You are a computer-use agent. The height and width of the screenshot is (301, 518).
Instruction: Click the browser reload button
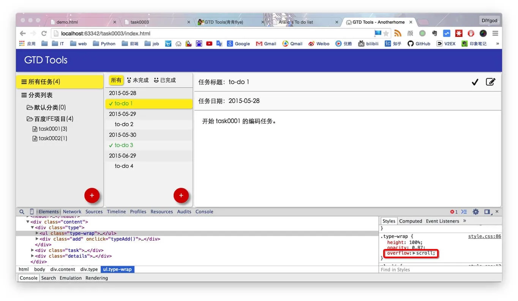point(44,33)
